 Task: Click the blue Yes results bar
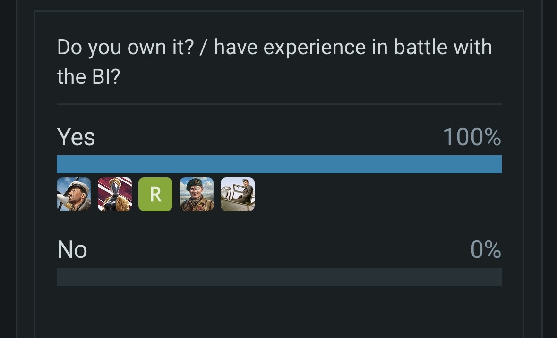pyautogui.click(x=279, y=164)
